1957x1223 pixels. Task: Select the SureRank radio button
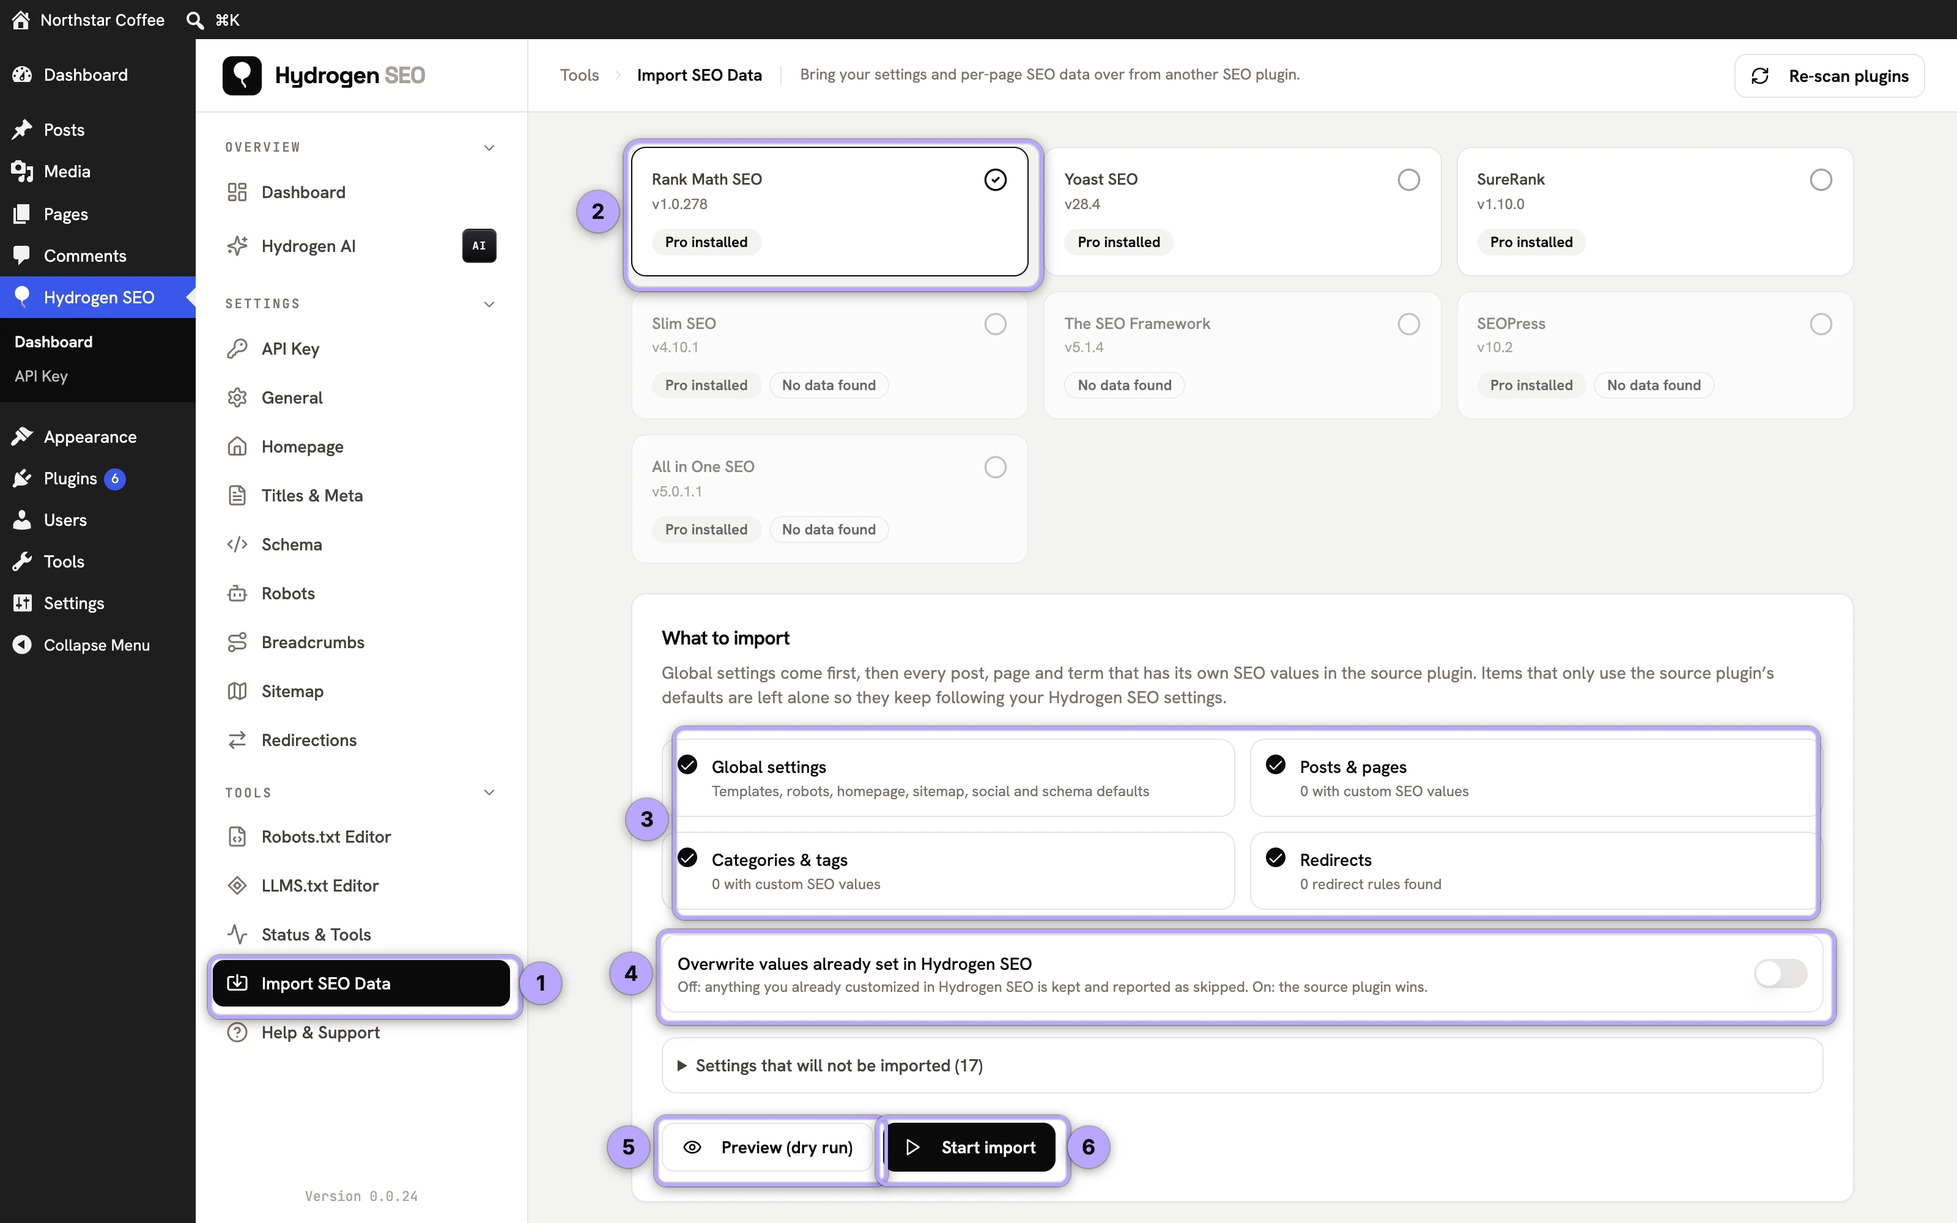click(1821, 180)
